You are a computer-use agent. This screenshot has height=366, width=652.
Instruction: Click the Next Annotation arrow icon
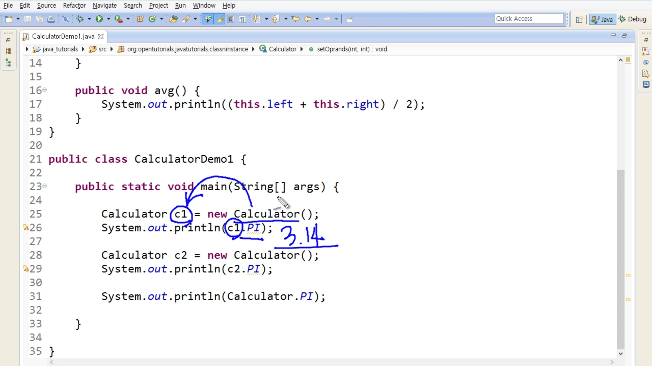pos(257,19)
